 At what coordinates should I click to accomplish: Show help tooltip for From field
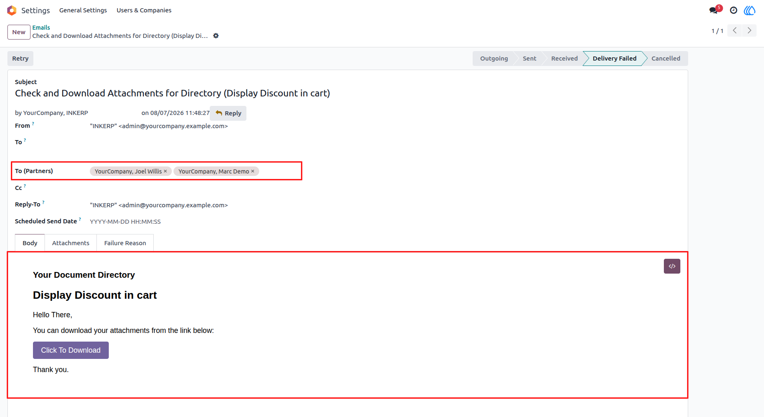tap(33, 124)
